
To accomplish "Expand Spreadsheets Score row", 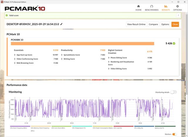I will point(62,55).
